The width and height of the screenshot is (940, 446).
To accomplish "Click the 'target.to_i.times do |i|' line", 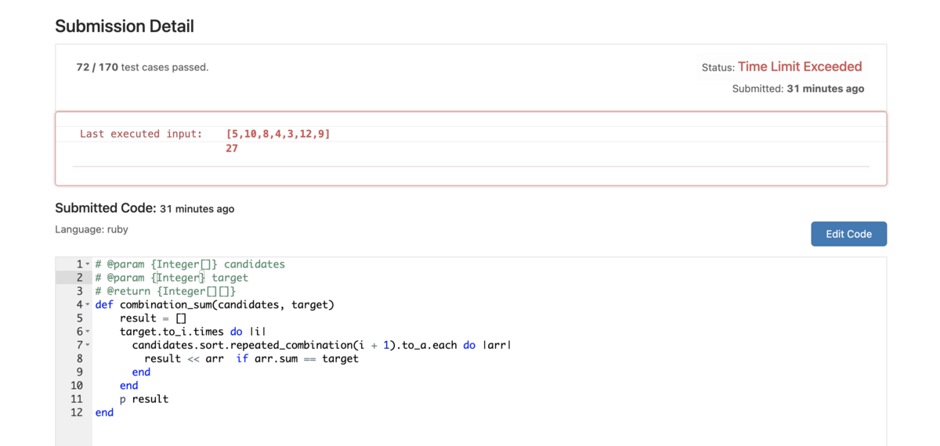I will (193, 332).
